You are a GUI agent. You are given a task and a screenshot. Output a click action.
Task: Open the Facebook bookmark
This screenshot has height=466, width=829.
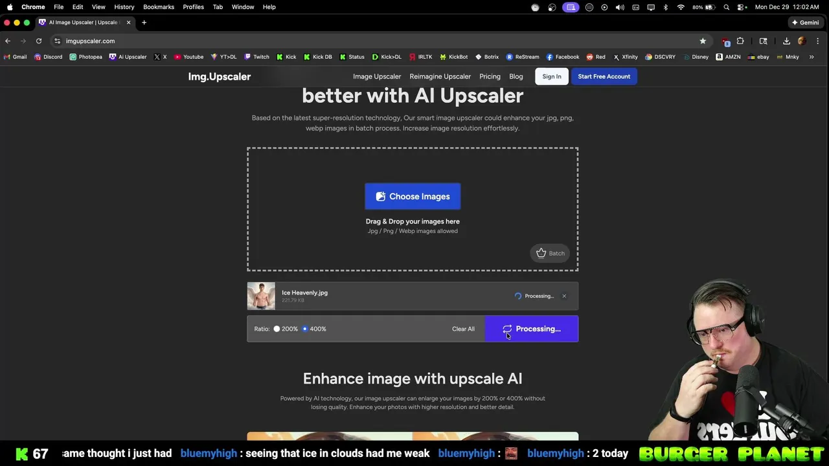click(562, 57)
